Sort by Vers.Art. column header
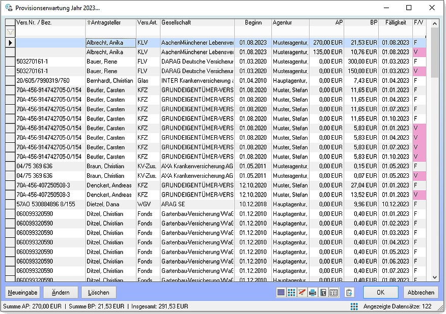The height and width of the screenshot is (314, 446). coord(148,22)
